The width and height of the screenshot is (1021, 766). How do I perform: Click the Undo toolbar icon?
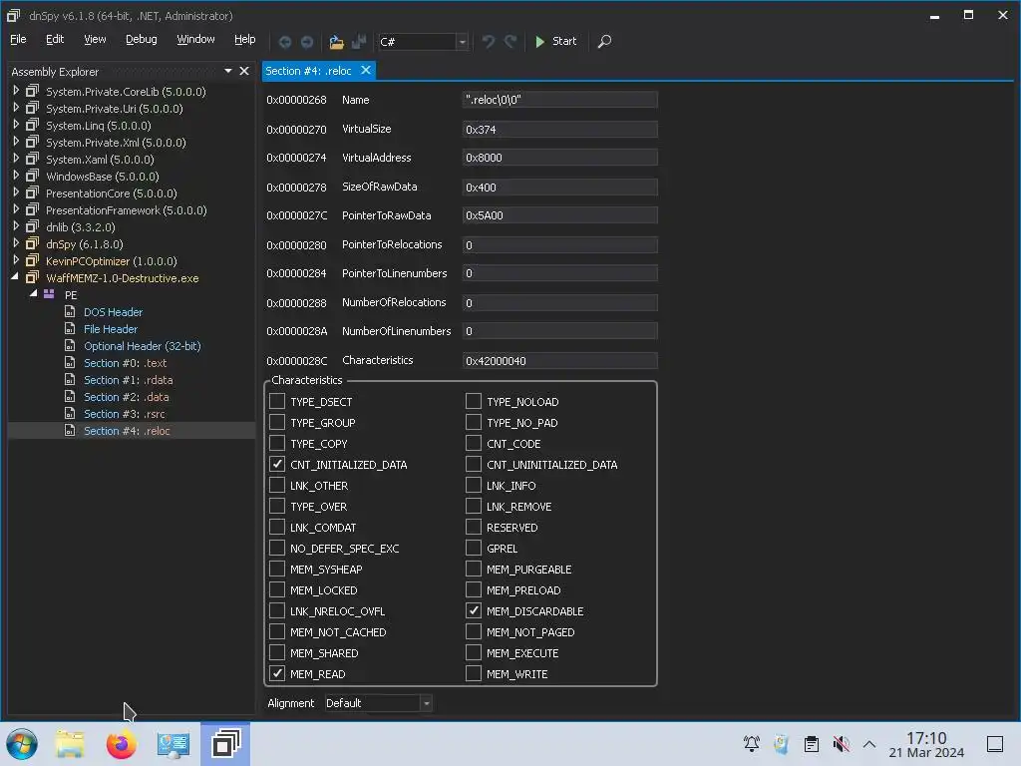[488, 42]
